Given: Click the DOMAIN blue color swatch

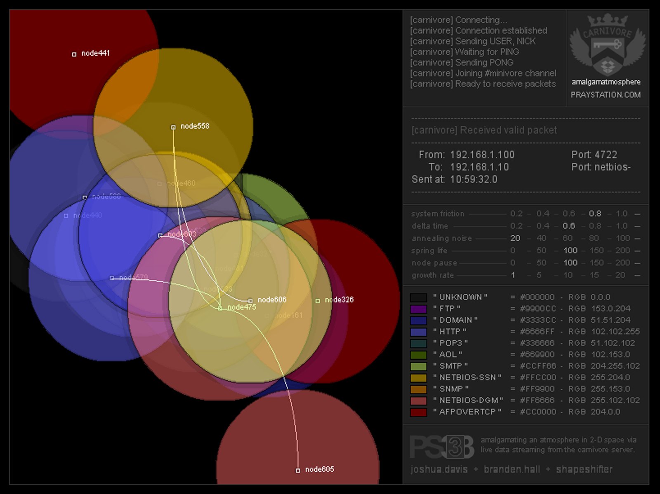Looking at the screenshot, I should [x=418, y=321].
